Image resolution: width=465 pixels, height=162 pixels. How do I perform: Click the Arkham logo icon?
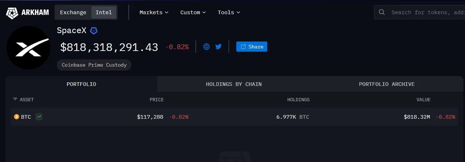pos(12,13)
